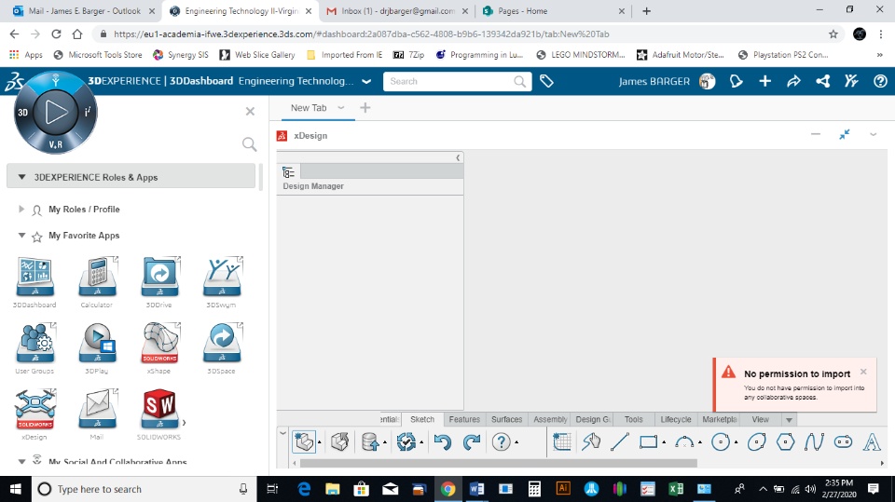Select the Rectangle sketch tool
Image resolution: width=895 pixels, height=502 pixels.
(x=649, y=442)
